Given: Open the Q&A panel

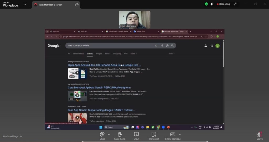Looking at the screenshot, I should coord(136,136).
